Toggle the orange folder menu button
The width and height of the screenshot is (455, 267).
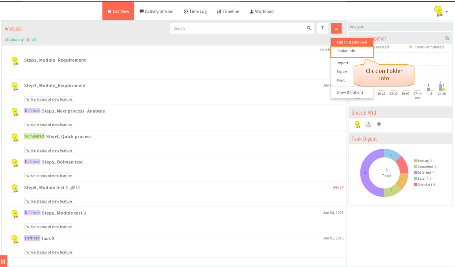pyautogui.click(x=336, y=28)
